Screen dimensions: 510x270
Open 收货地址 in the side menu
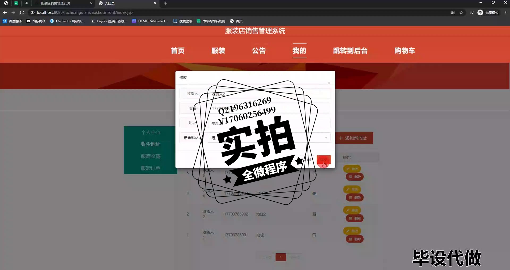pos(150,144)
